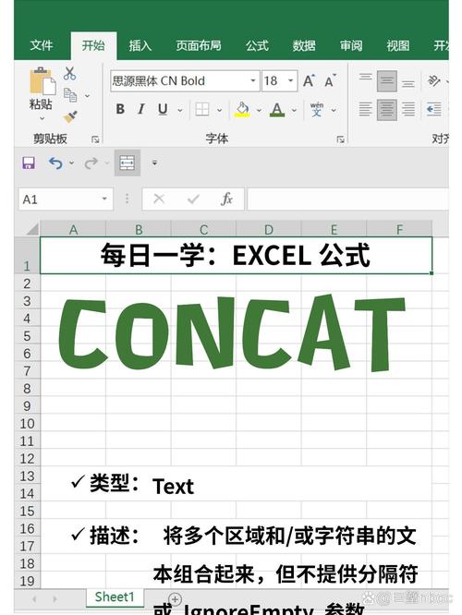Open the Undo history dropdown
This screenshot has height=615, width=462.
71,163
